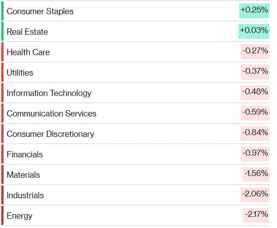The height and width of the screenshot is (228, 277).
Task: Click the red color bar beside Industrials
Action: pos(2,195)
